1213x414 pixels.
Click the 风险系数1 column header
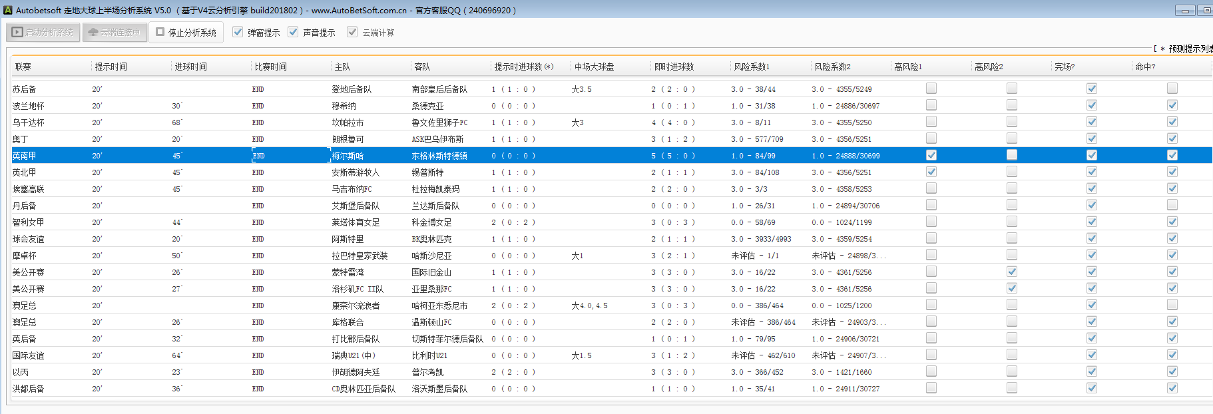click(752, 67)
